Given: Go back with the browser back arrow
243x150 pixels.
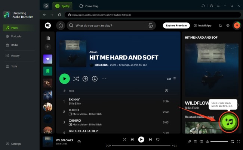Looking at the screenshot, I should click(x=44, y=15).
